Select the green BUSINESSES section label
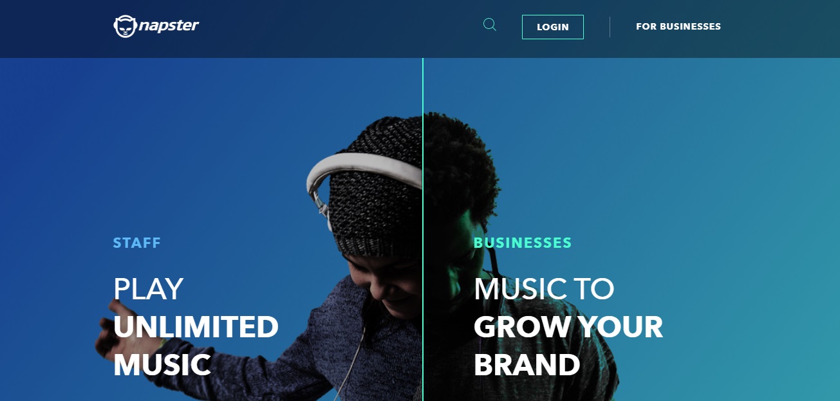Image resolution: width=840 pixels, height=401 pixels. pyautogui.click(x=523, y=243)
